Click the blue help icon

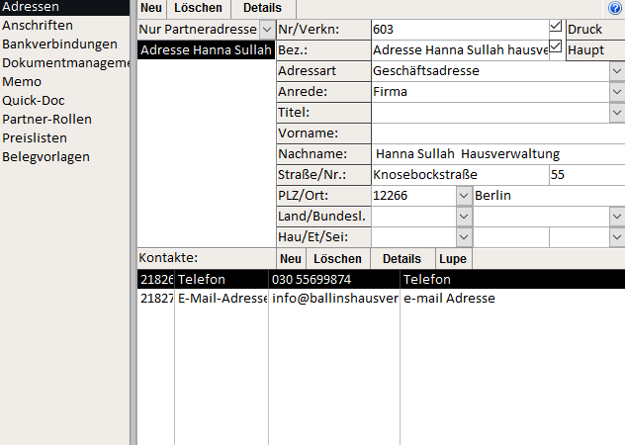point(615,8)
